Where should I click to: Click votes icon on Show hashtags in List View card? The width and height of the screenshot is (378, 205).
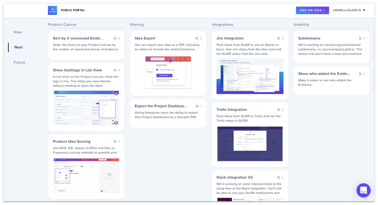point(115,70)
